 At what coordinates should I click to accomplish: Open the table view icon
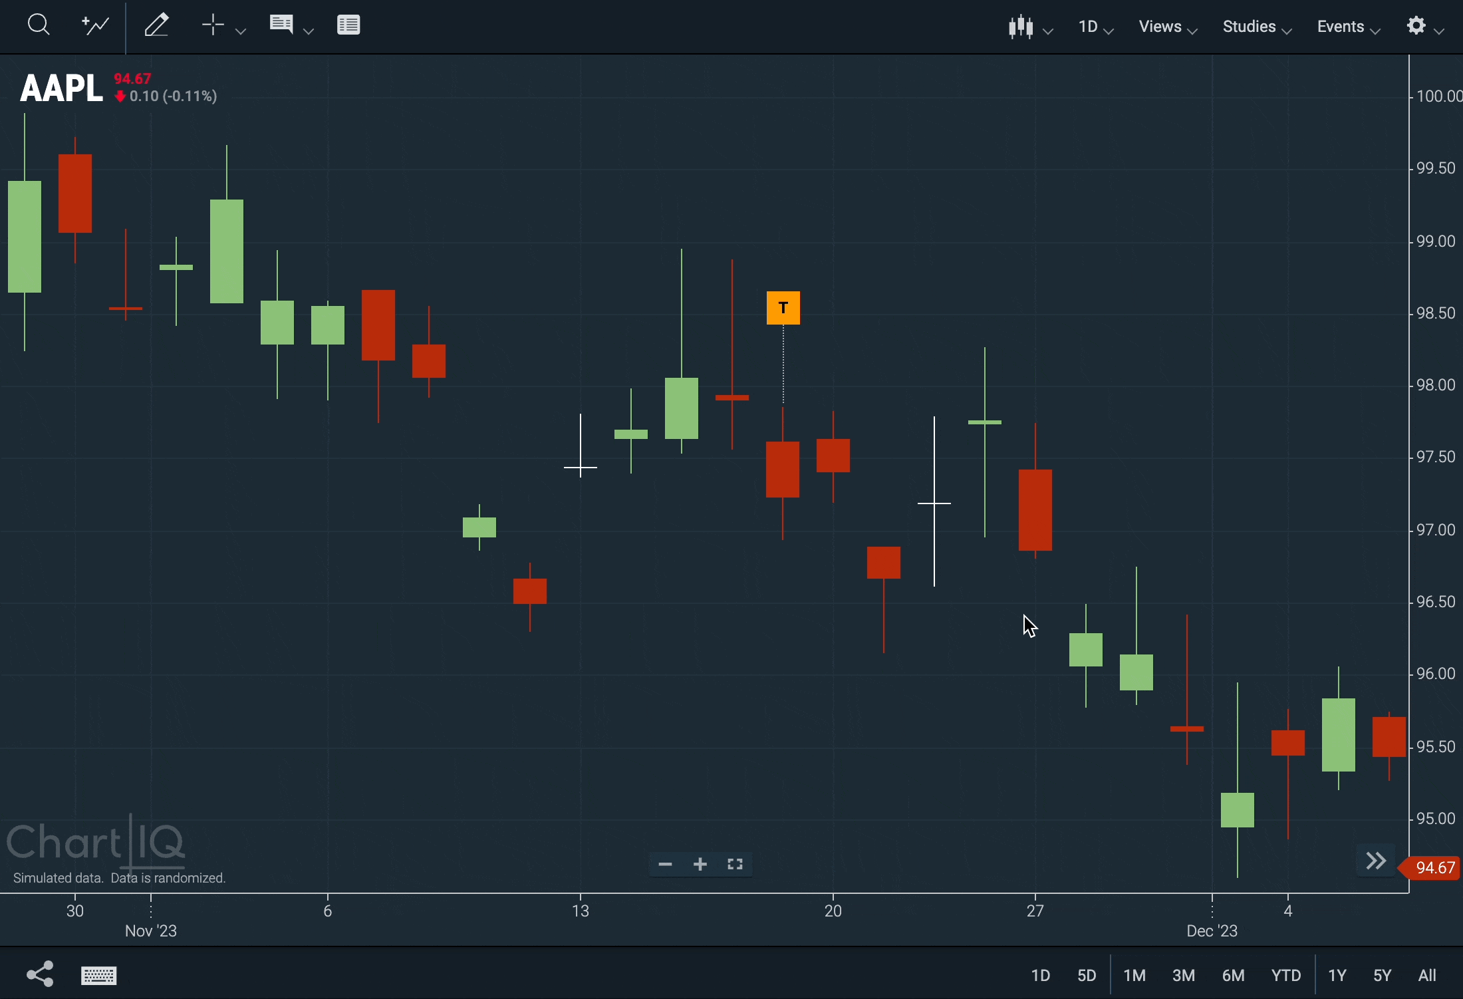point(348,25)
